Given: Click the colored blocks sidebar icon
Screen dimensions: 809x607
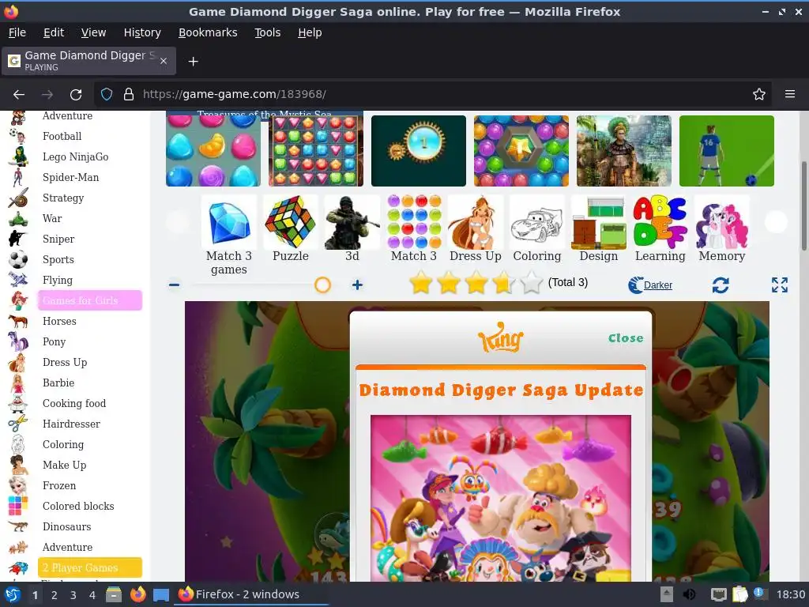Looking at the screenshot, I should coord(18,506).
